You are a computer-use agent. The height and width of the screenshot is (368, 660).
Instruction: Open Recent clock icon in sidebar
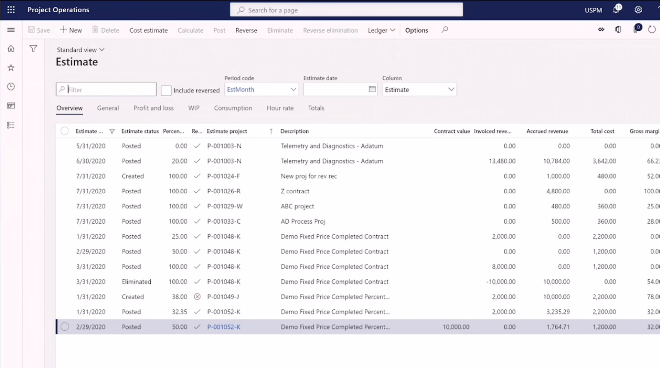click(11, 86)
